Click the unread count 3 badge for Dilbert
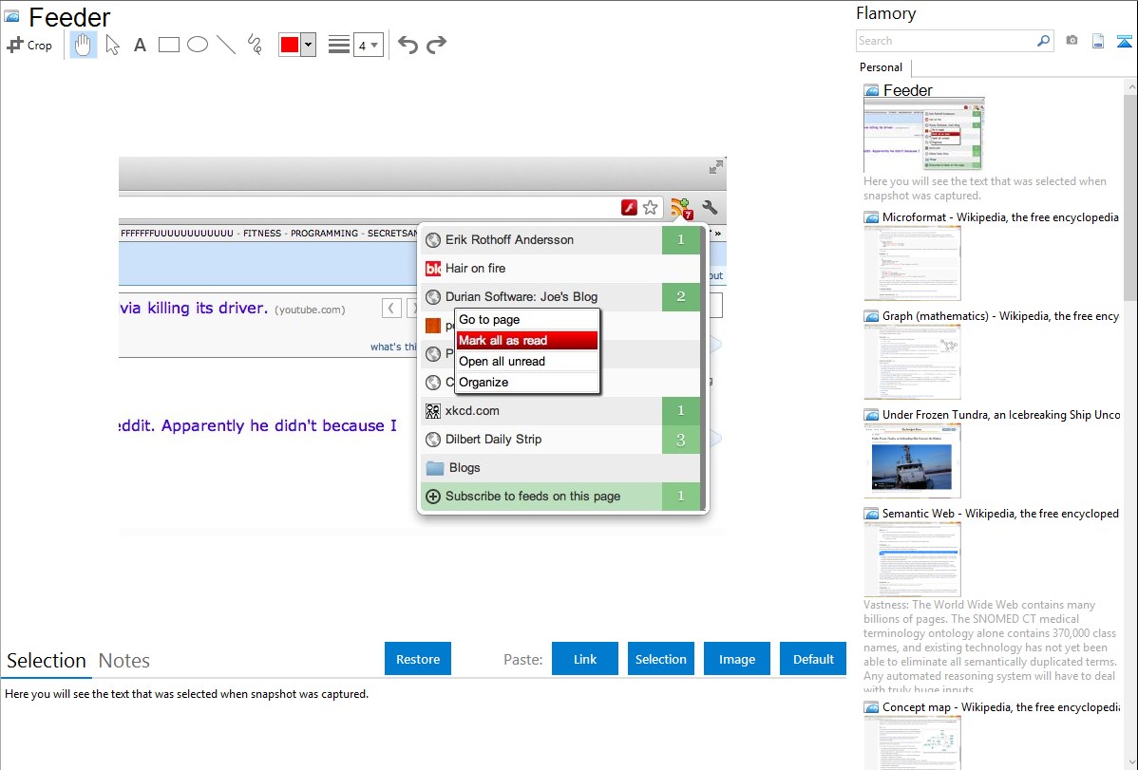The image size is (1138, 770). pos(681,440)
